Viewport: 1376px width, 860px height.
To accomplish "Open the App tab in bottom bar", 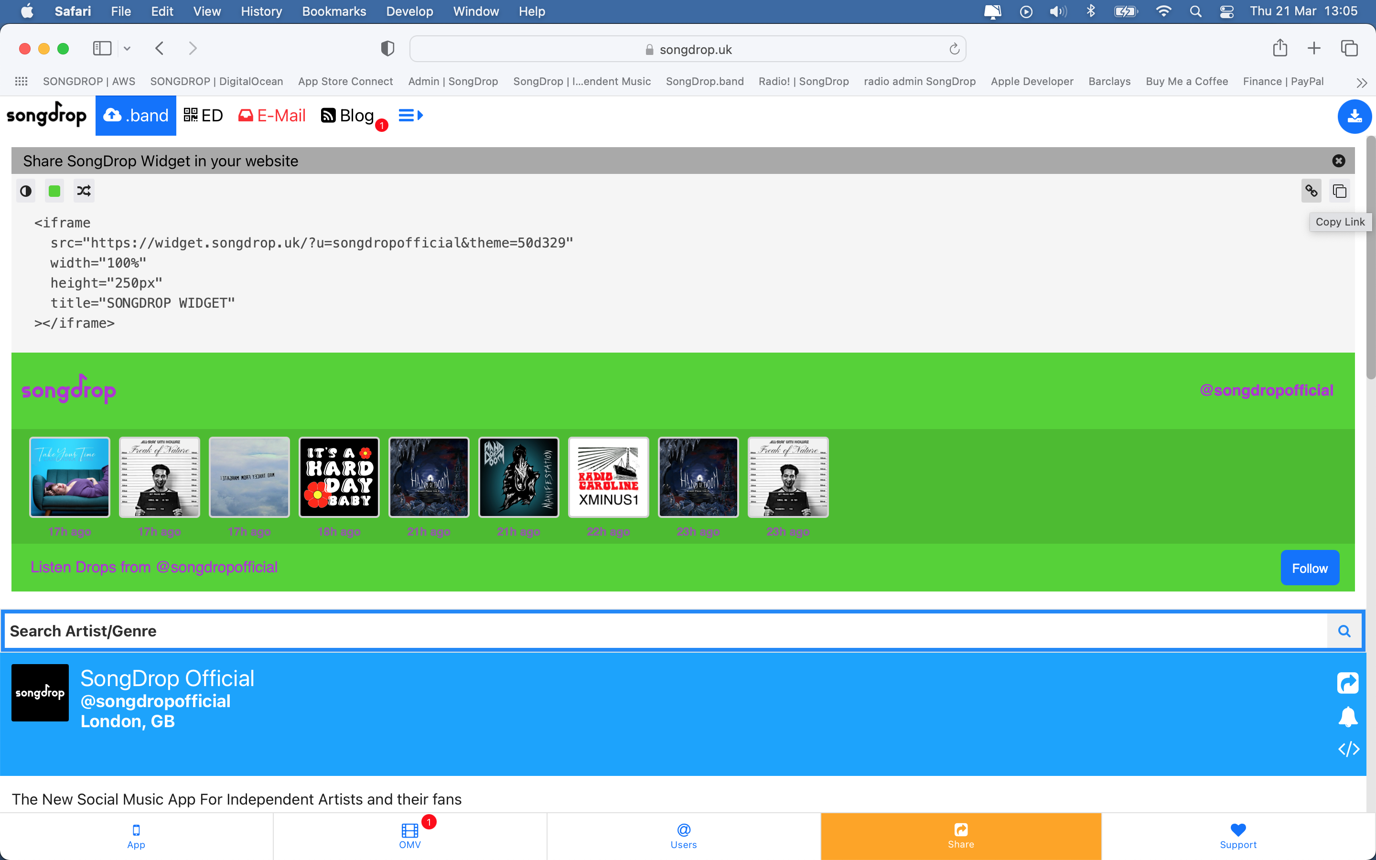I will pos(137,836).
